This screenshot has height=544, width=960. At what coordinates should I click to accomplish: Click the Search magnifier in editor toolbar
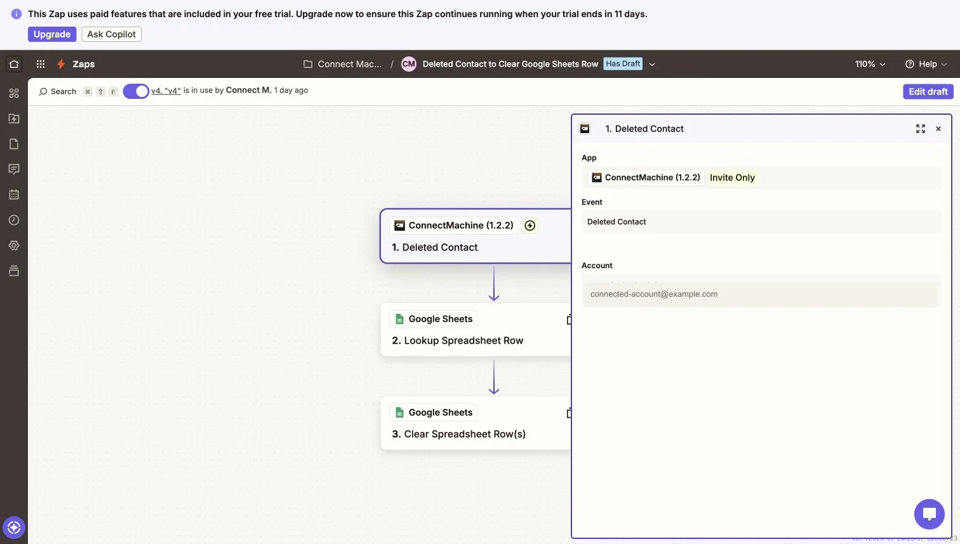43,91
